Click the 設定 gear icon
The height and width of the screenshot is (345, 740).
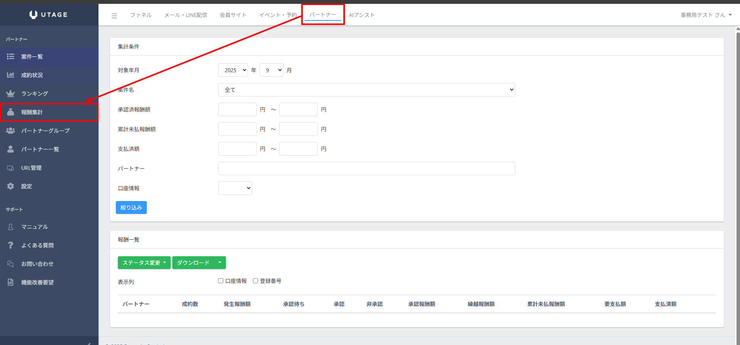pos(10,186)
